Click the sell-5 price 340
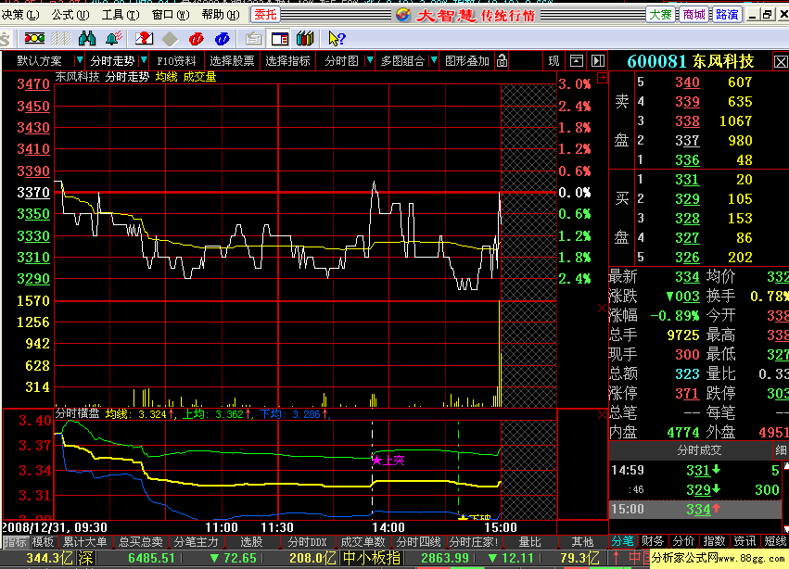 687,82
